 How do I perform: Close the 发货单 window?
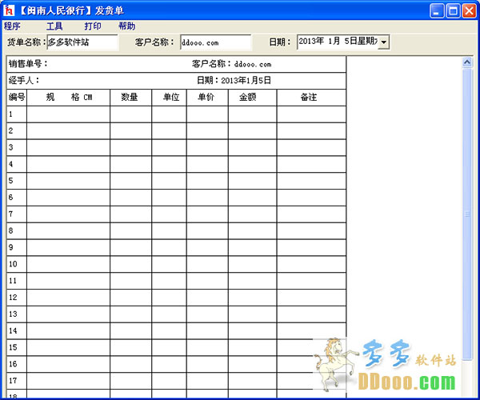[x=469, y=11]
